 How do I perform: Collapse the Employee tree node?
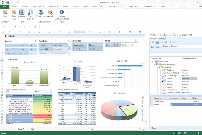tap(157, 67)
